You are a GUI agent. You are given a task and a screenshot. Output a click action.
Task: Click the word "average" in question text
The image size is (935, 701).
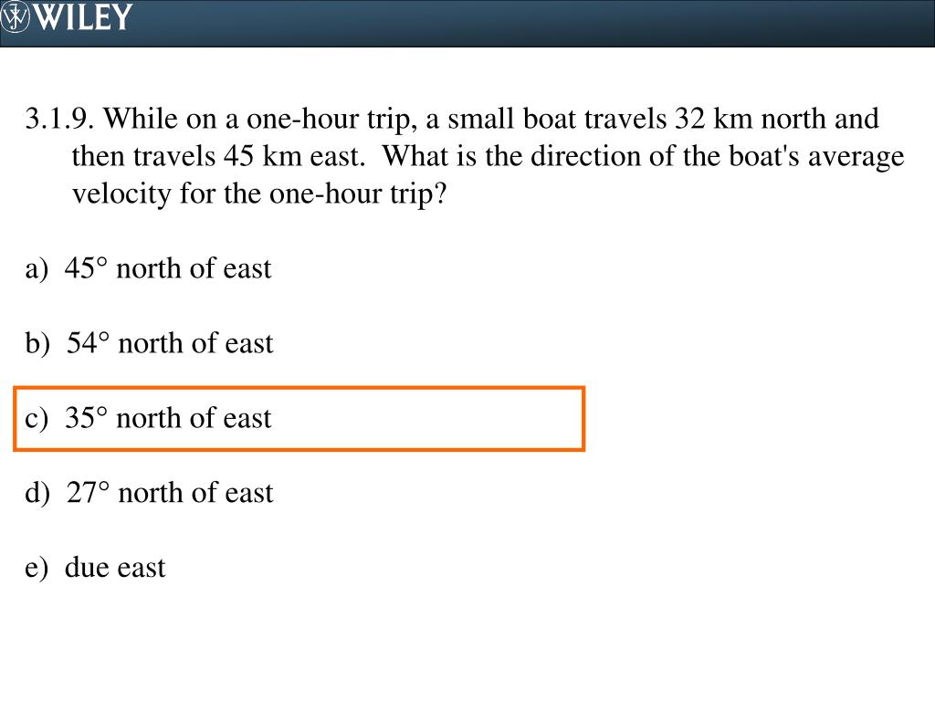coord(856,158)
